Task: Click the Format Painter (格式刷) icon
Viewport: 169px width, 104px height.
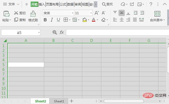Action: pyautogui.click(x=33, y=14)
